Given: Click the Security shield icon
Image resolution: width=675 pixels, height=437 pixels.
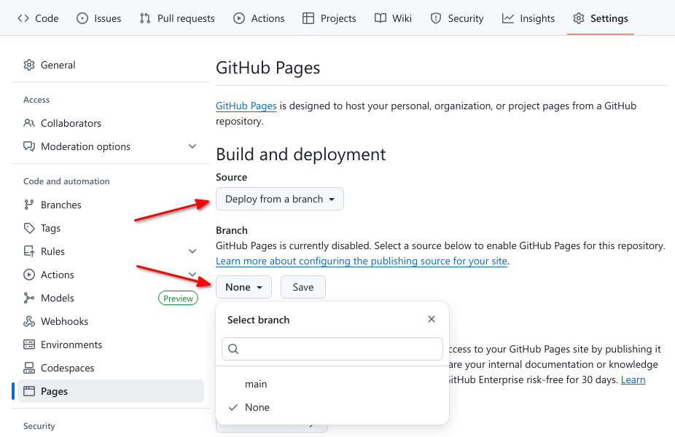Looking at the screenshot, I should 436,18.
